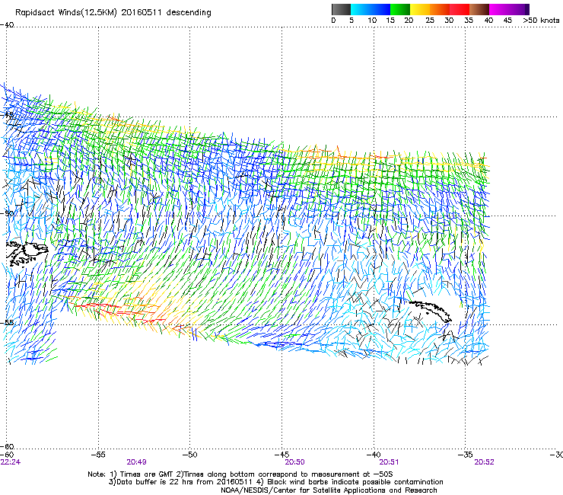563x495 pixels.
Task: Click the '20160511' date in the title
Action: (142, 12)
